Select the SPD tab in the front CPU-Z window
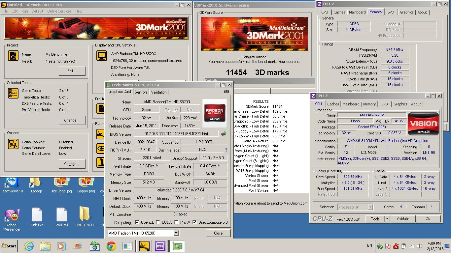Image resolution: width=451 pixels, height=253 pixels. (385, 104)
